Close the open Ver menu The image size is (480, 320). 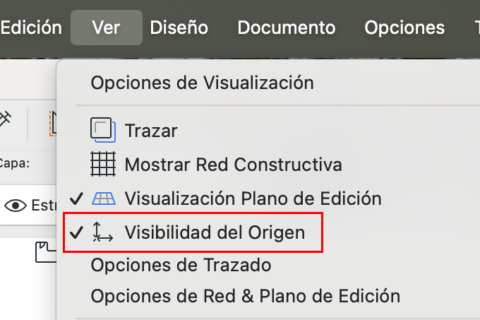coord(106,28)
